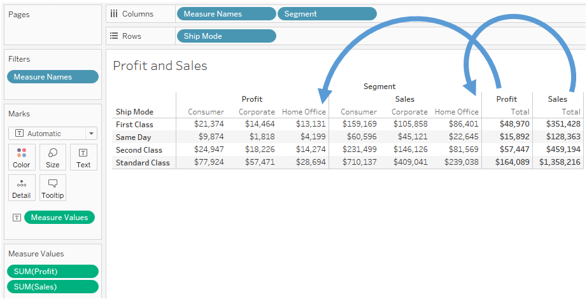Viewport: 587px width, 299px height.
Task: Click the Ship Mode pill on Rows
Action: coord(226,36)
